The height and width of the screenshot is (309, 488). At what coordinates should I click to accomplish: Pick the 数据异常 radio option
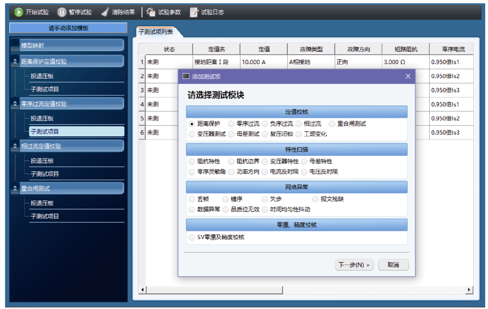pyautogui.click(x=192, y=210)
